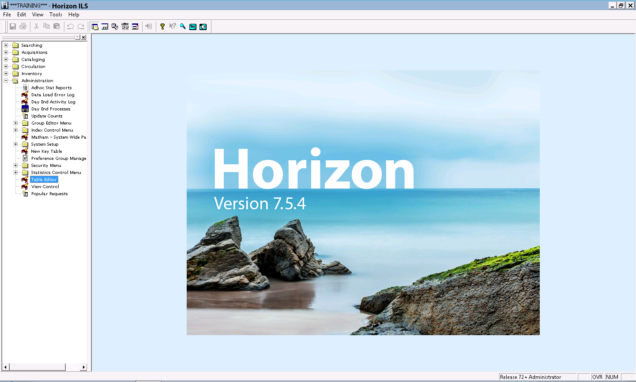Expand the Security Menu branch

pos(15,165)
